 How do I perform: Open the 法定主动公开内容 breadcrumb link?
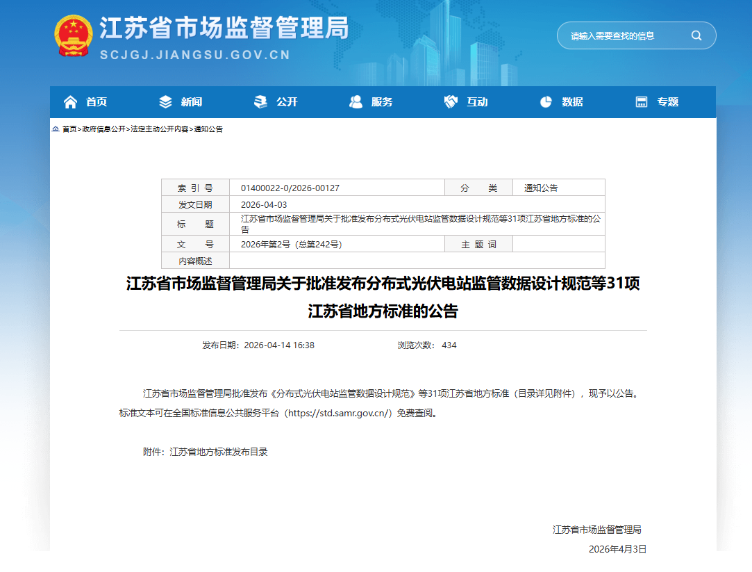(x=159, y=129)
